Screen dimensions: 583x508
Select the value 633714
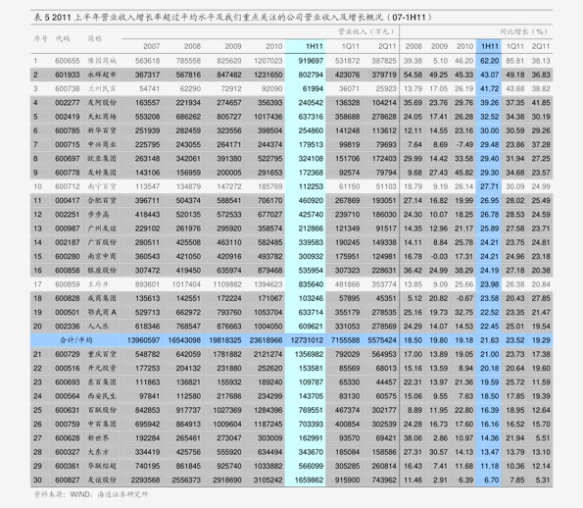(x=311, y=312)
